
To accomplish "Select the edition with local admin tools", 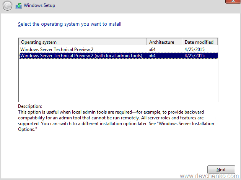I will (81, 56).
